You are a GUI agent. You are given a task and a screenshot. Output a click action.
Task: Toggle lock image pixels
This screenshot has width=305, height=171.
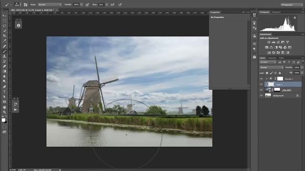pyautogui.click(x=271, y=73)
